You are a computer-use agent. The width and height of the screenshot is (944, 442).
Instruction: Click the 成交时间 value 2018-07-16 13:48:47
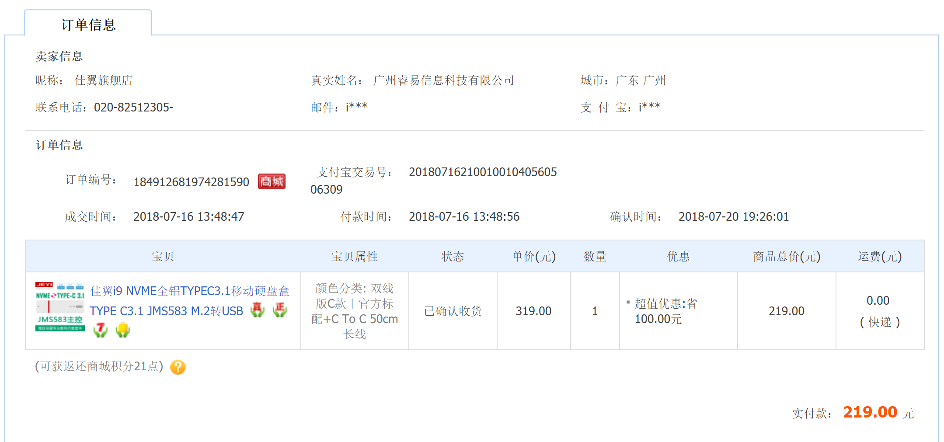189,217
